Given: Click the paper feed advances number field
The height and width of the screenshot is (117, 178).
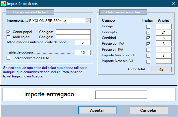Looking at the screenshot, I should point(82,42).
